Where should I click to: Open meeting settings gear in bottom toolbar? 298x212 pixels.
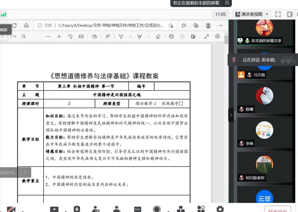(220, 208)
